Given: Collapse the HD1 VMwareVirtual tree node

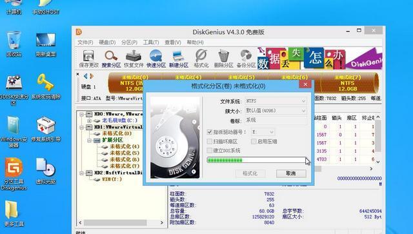Looking at the screenshot, I should click(x=81, y=127).
